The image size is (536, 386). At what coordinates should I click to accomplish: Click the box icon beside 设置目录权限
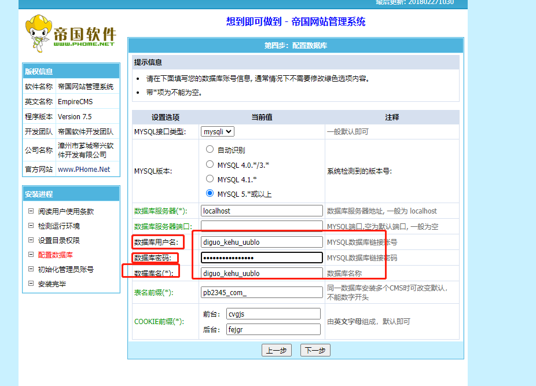(x=31, y=240)
